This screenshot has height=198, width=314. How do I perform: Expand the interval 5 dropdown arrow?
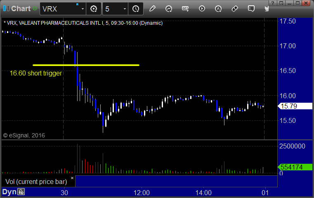(125, 9)
